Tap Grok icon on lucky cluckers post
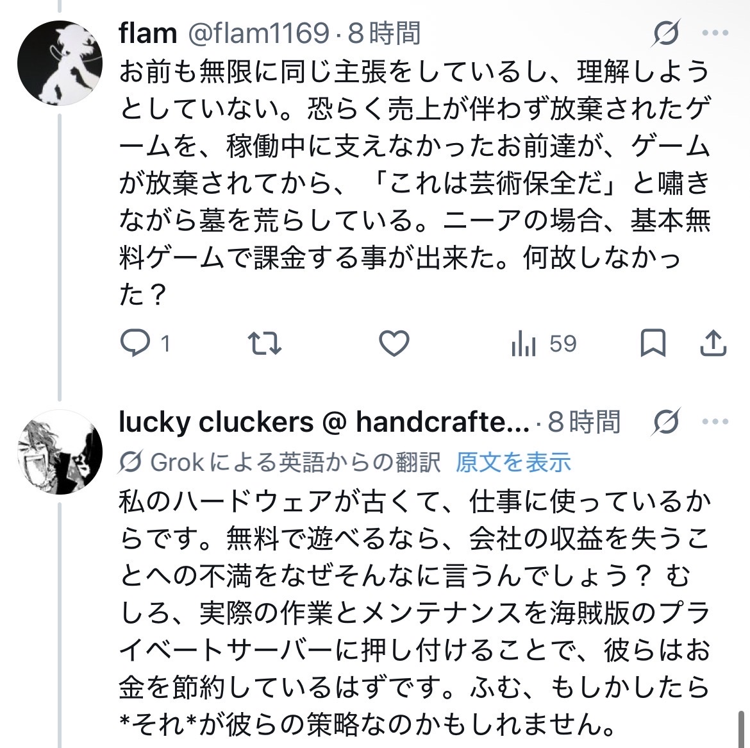This screenshot has height=748, width=750. pos(666,422)
